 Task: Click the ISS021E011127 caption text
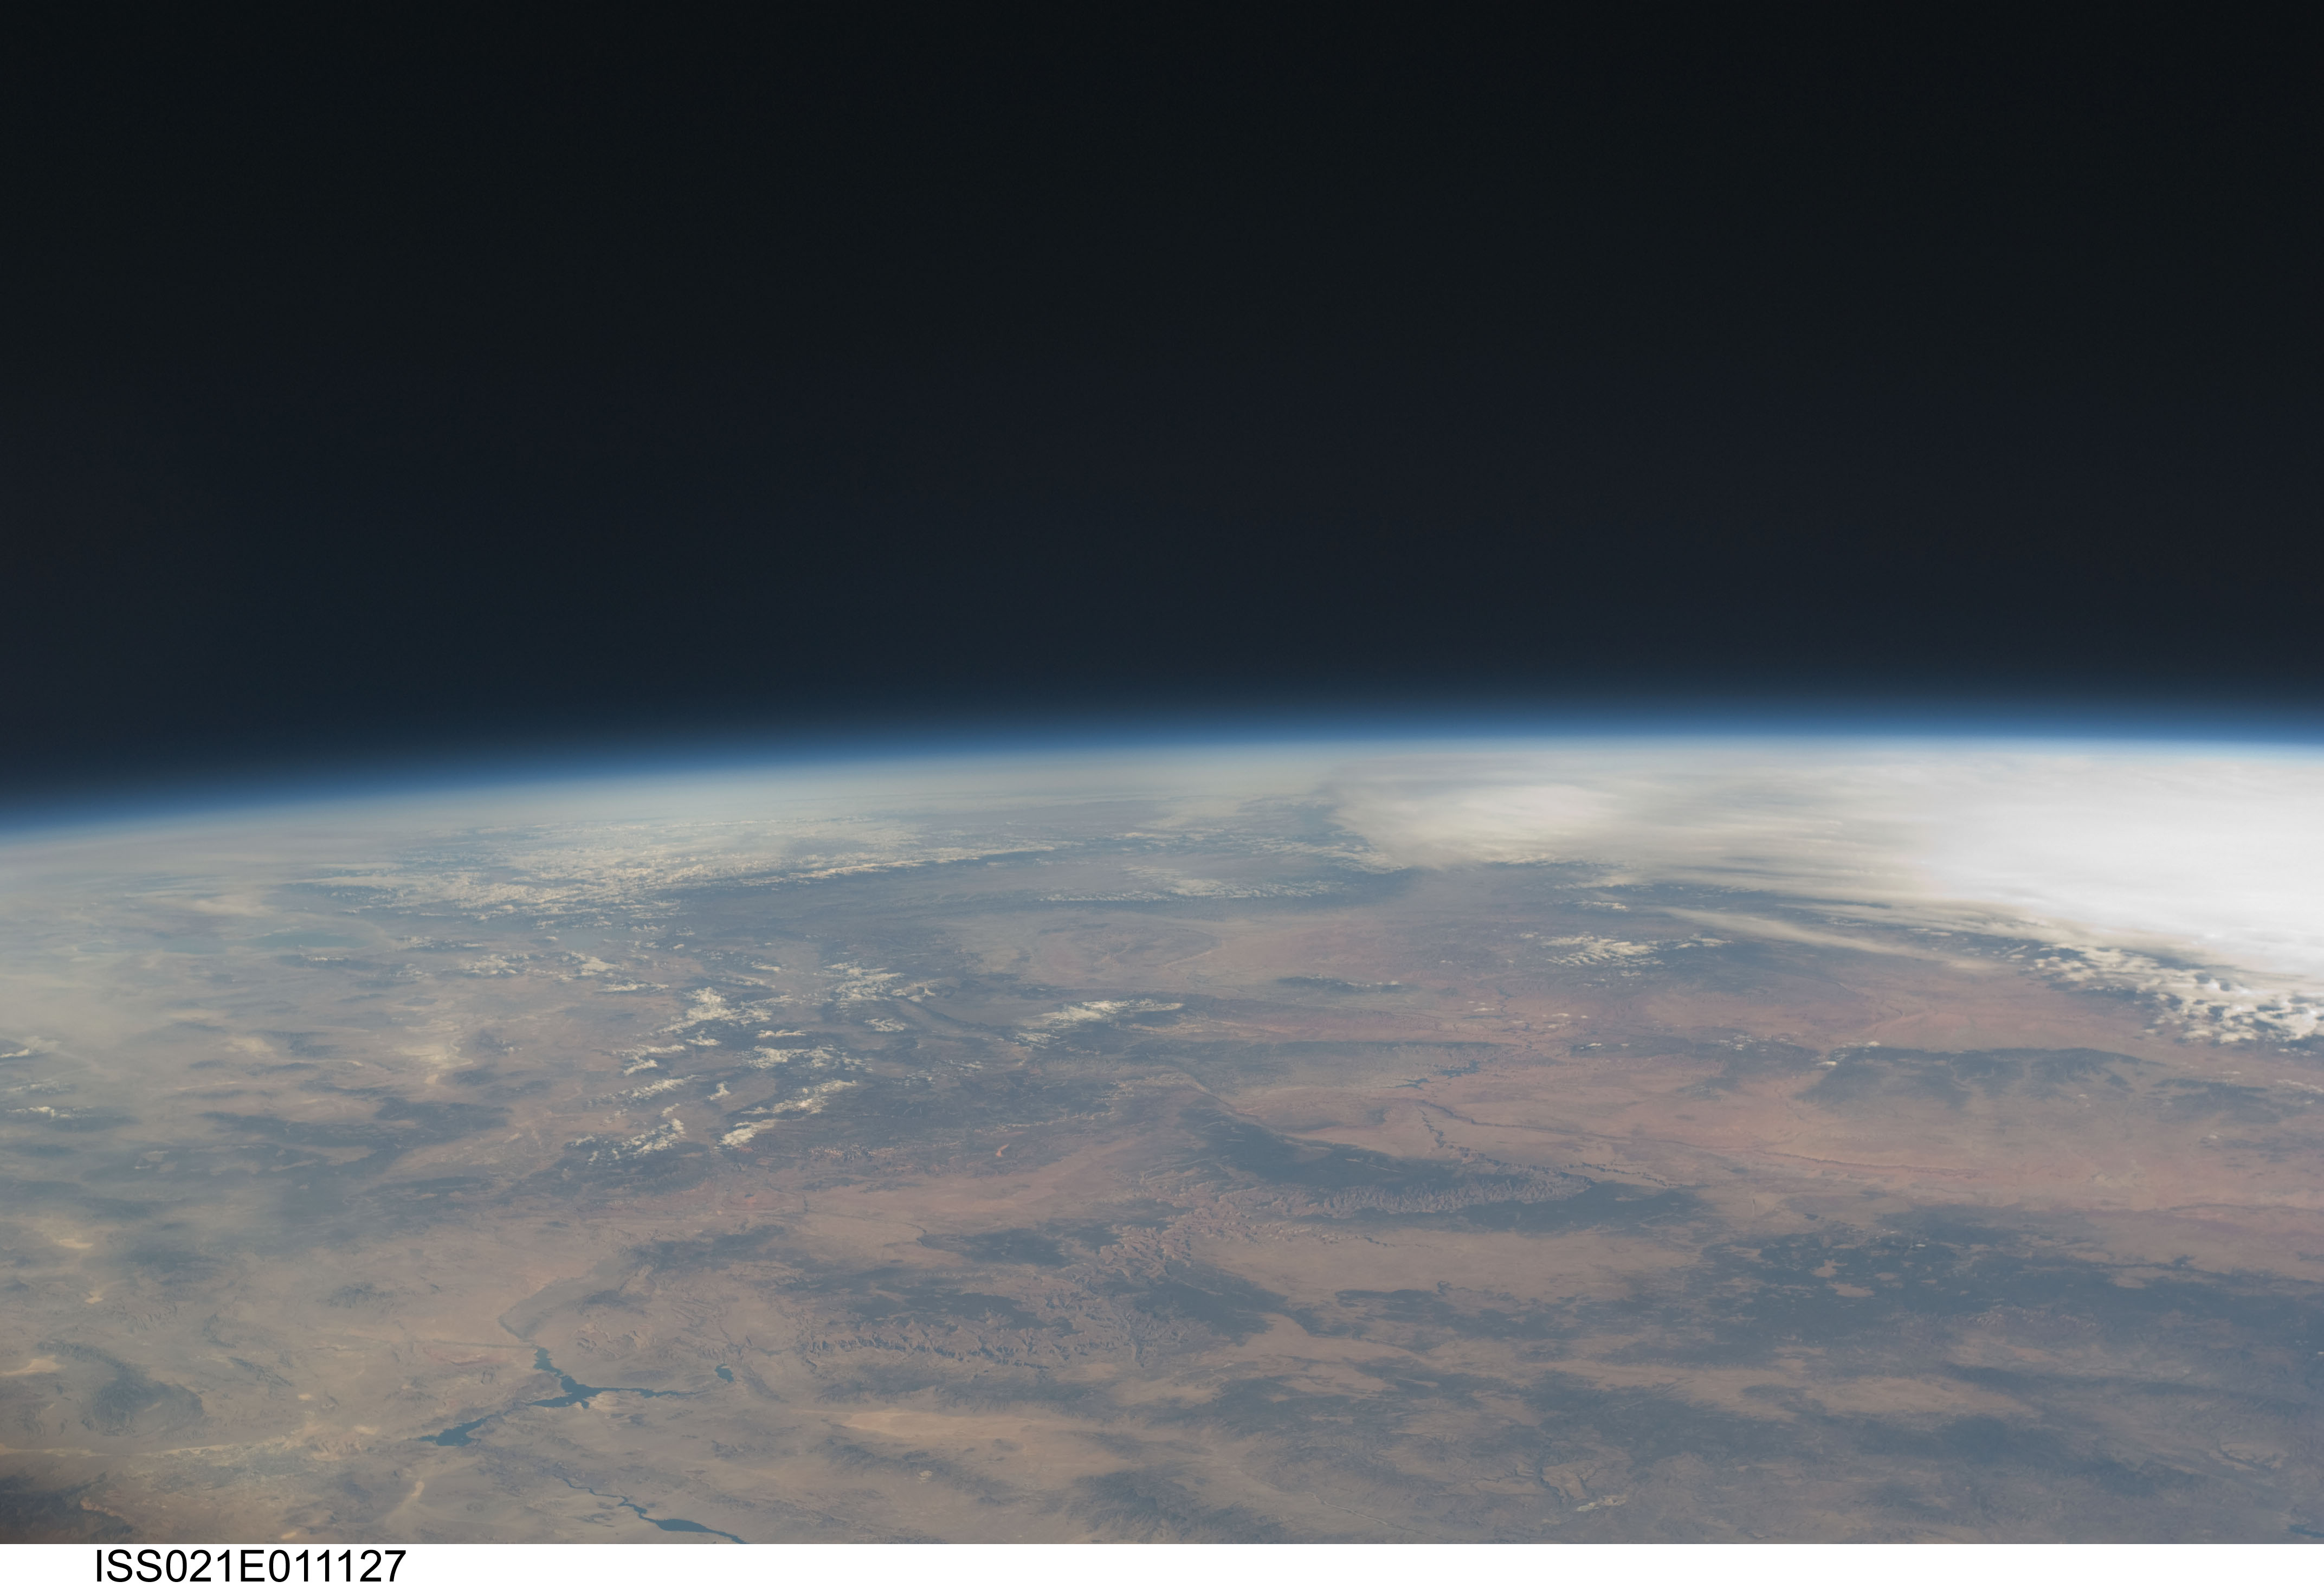click(250, 1566)
